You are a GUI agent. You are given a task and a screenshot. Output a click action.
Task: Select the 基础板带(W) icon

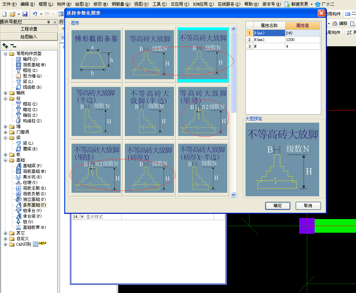19,227
